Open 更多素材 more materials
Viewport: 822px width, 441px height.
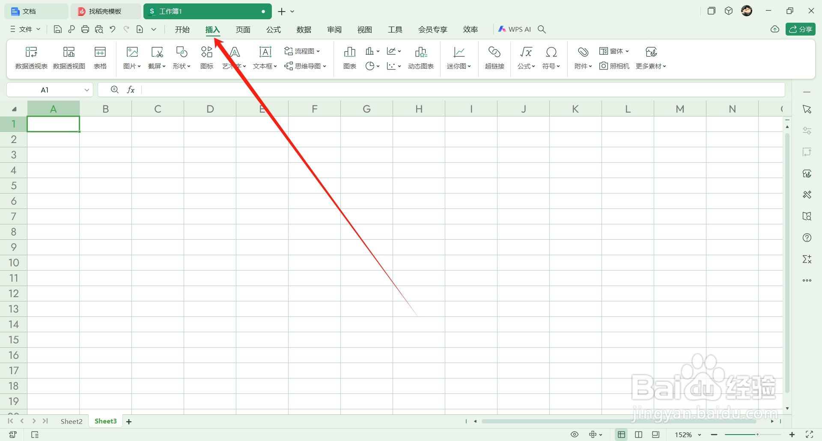coord(651,58)
